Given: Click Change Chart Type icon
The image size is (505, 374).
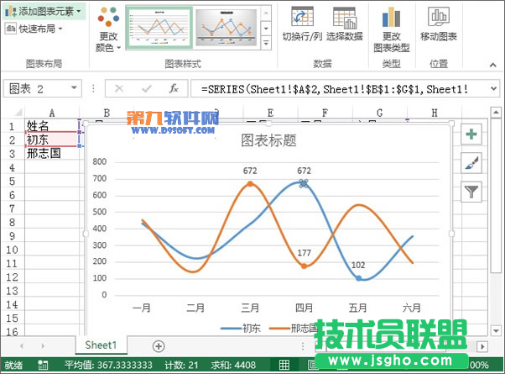Looking at the screenshot, I should point(391,29).
